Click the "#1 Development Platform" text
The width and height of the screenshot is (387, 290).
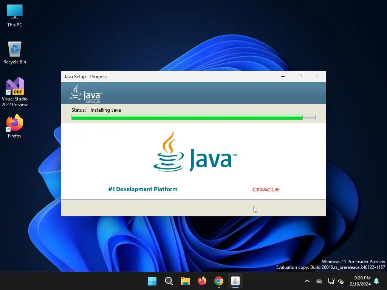[x=143, y=189]
